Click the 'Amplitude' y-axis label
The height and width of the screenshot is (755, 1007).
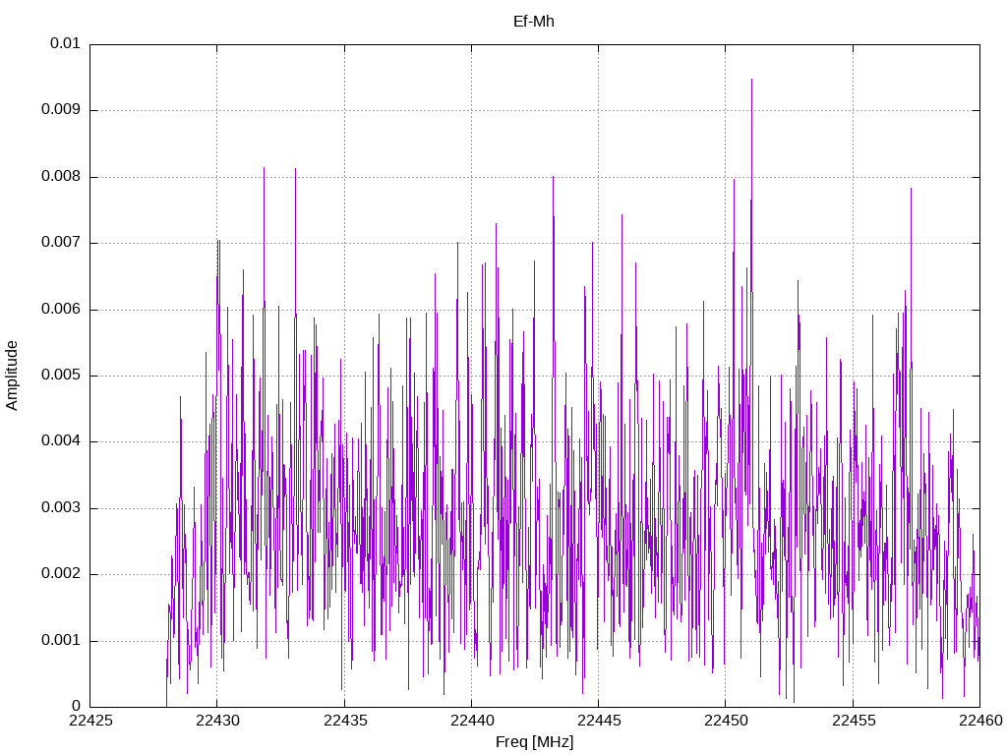pos(12,376)
